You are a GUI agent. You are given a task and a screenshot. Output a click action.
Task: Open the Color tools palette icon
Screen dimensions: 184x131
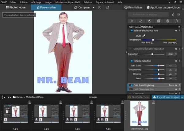tap(141, 21)
